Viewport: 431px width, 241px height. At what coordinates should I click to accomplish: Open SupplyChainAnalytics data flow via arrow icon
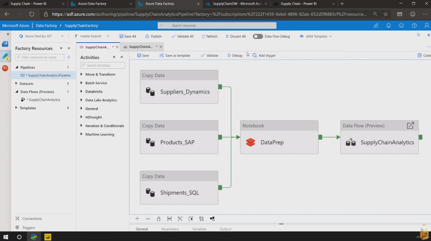pyautogui.click(x=410, y=126)
